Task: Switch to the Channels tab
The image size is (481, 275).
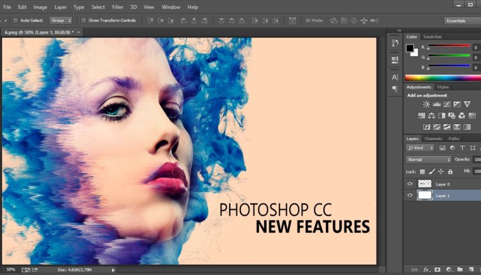Action: (434, 138)
